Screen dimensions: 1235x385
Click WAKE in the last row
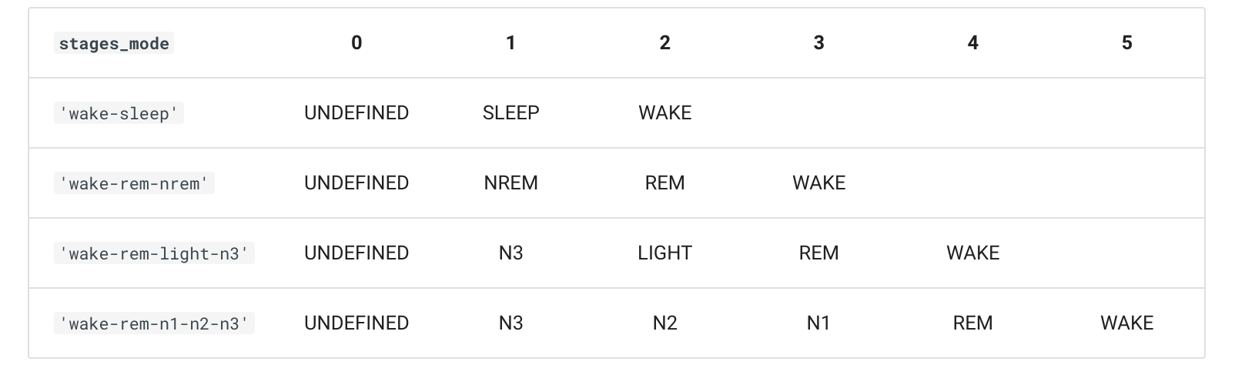(x=1126, y=323)
